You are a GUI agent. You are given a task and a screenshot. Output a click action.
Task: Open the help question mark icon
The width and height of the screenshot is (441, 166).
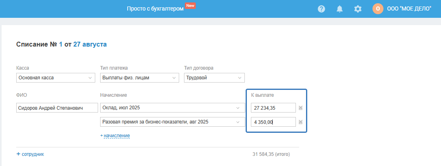coord(321,9)
